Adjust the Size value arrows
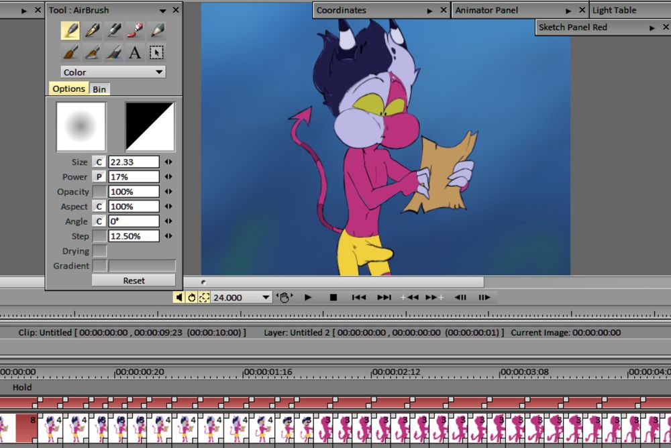The image size is (671, 448). click(x=168, y=162)
